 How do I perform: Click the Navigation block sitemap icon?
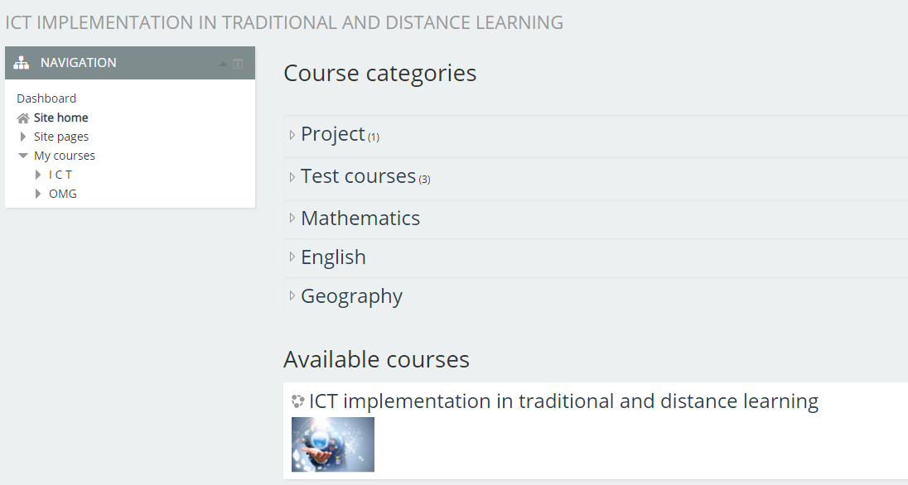[22, 63]
